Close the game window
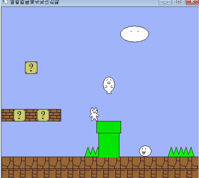The width and height of the screenshot is (199, 178). [192, 2]
